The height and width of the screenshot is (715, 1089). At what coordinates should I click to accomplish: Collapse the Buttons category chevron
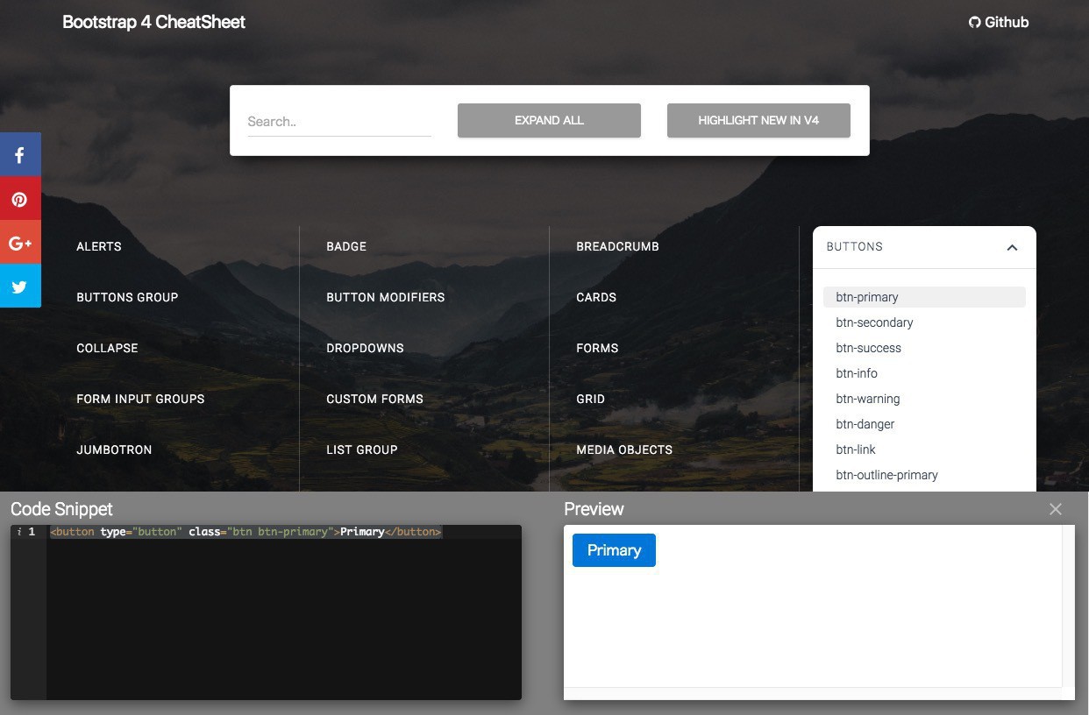click(1012, 247)
